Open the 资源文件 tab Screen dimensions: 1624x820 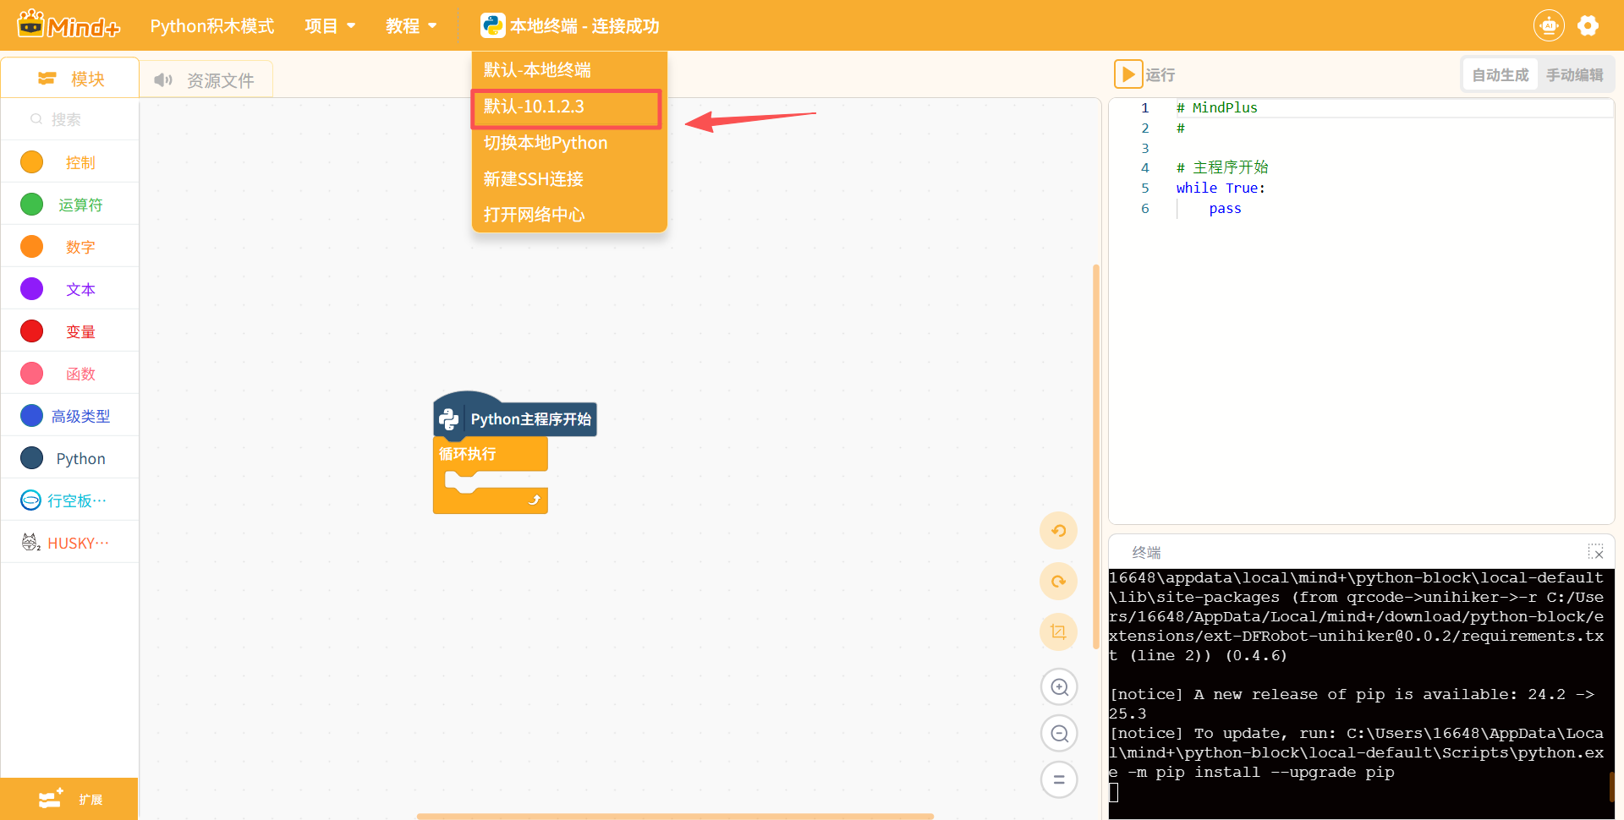coord(206,80)
